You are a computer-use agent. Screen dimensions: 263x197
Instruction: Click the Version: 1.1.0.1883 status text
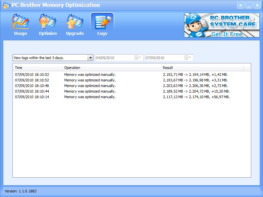20,191
